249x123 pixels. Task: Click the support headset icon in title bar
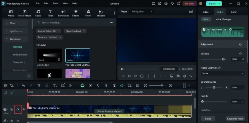click(172, 4)
